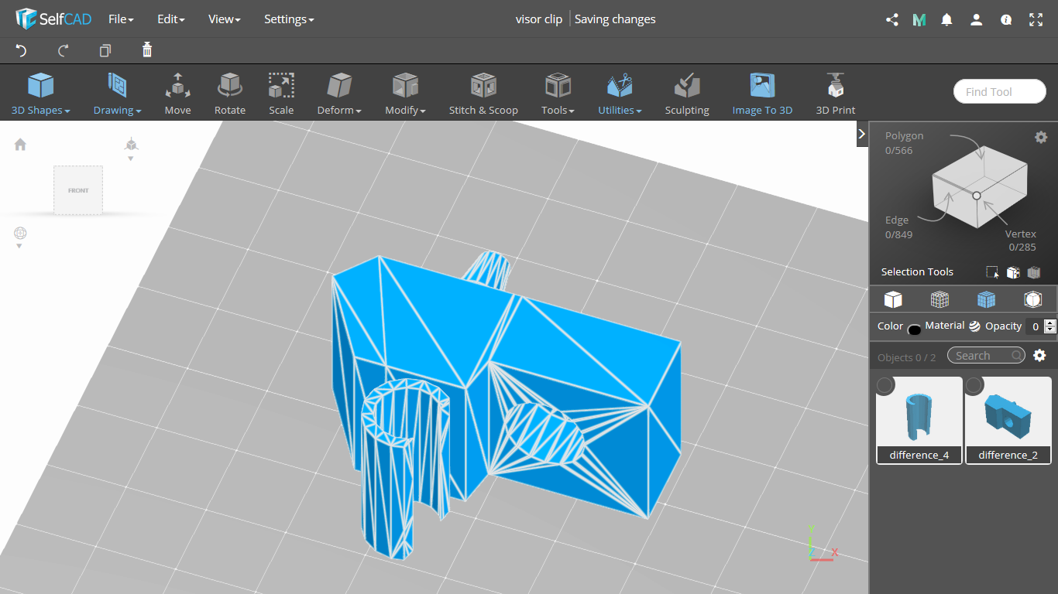Switch to solid display mode
Screen dimensions: 1058x594
click(x=893, y=299)
